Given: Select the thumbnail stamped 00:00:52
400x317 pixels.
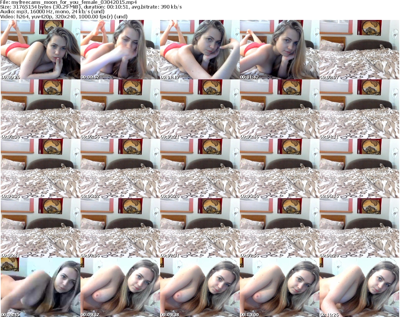Looking at the screenshot, I should pyautogui.click(x=120, y=50).
